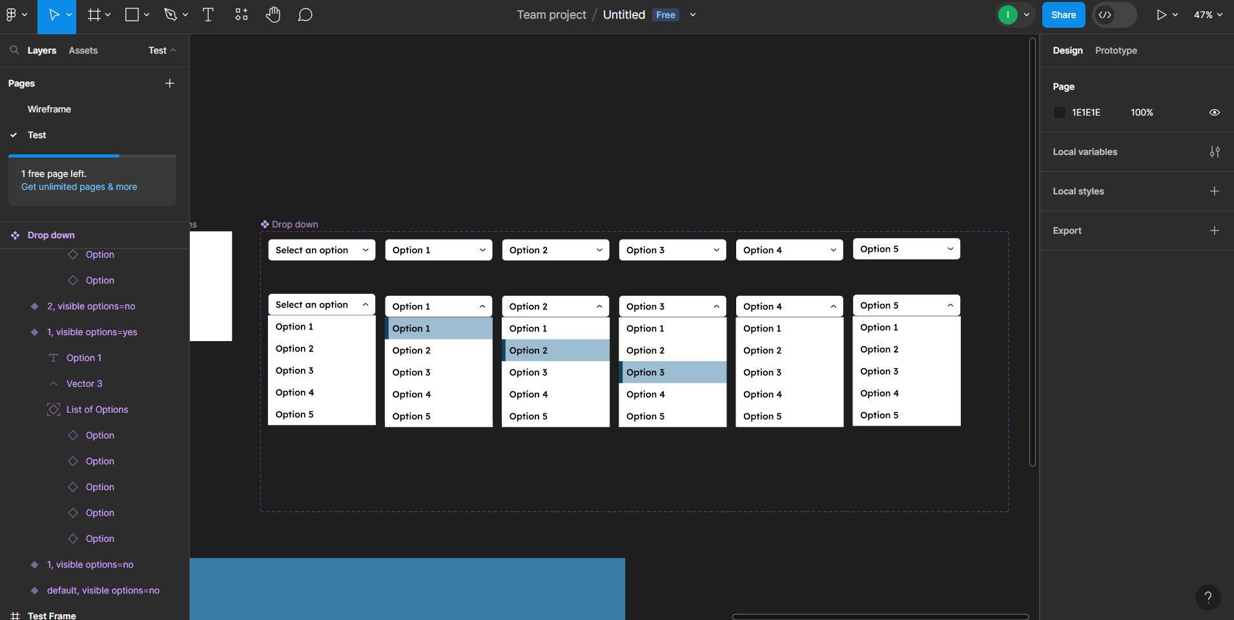Image resolution: width=1234 pixels, height=620 pixels.
Task: Open presentation options arrow beside play
Action: tap(1175, 15)
